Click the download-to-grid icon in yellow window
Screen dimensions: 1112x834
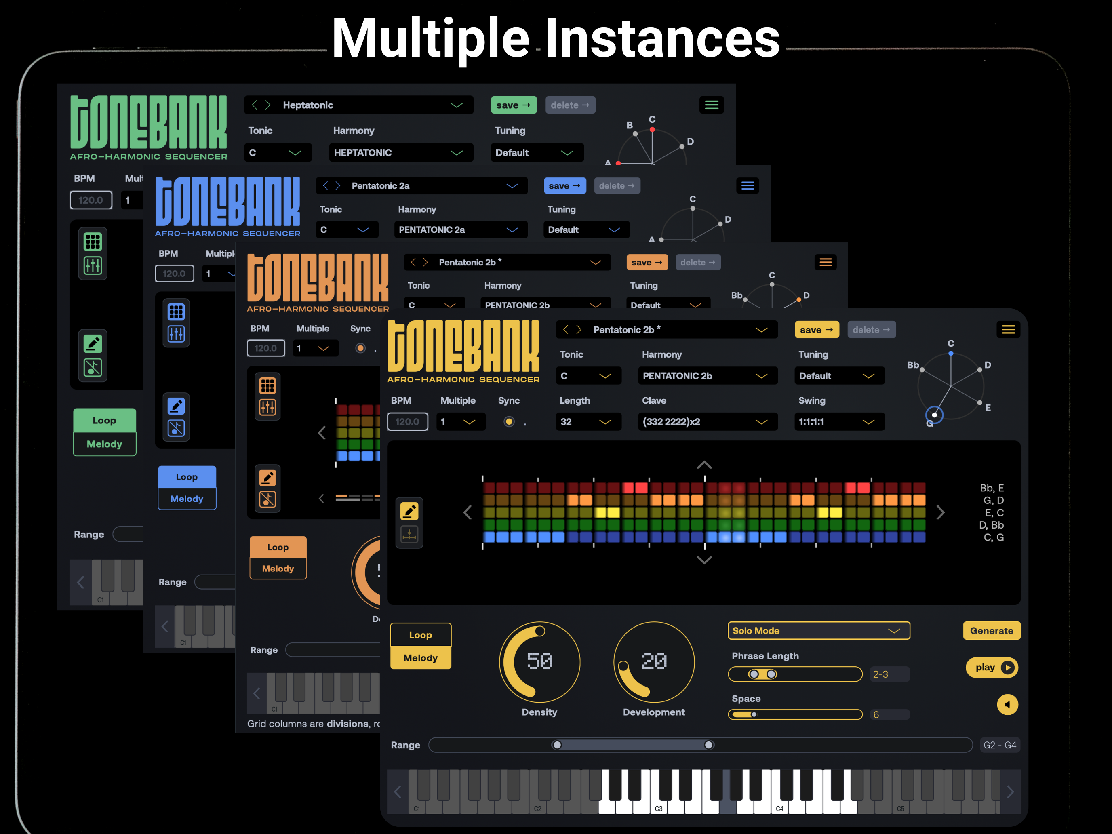click(x=409, y=535)
